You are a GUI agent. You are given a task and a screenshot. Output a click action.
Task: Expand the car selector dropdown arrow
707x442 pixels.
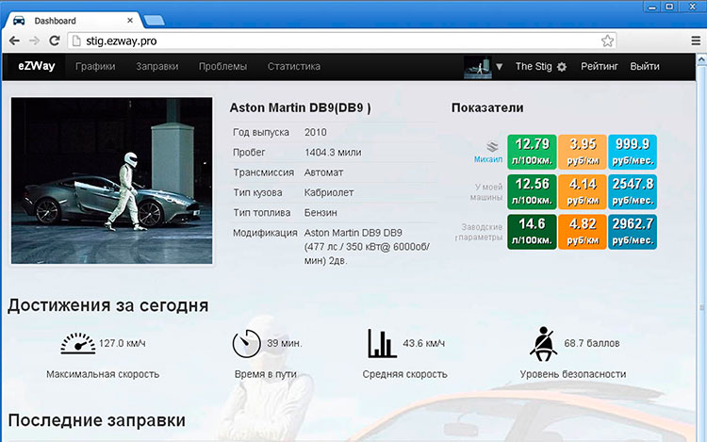(x=499, y=67)
